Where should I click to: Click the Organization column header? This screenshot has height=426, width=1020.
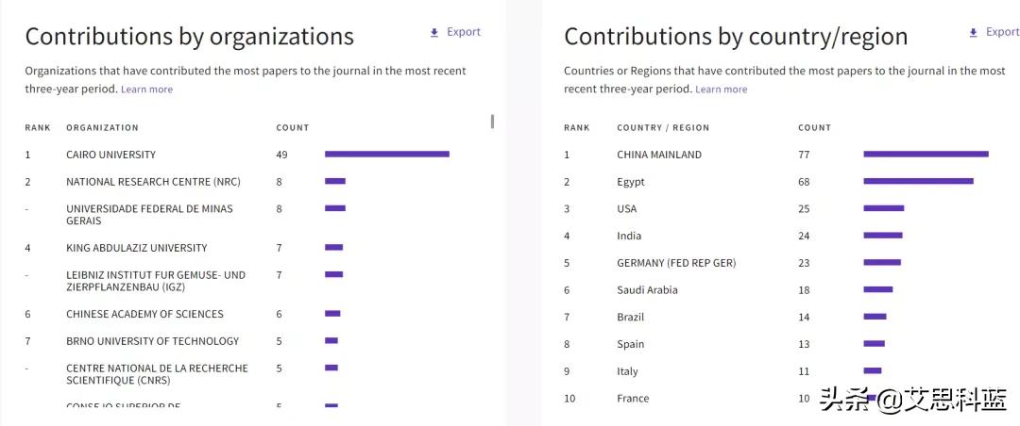[x=102, y=128]
